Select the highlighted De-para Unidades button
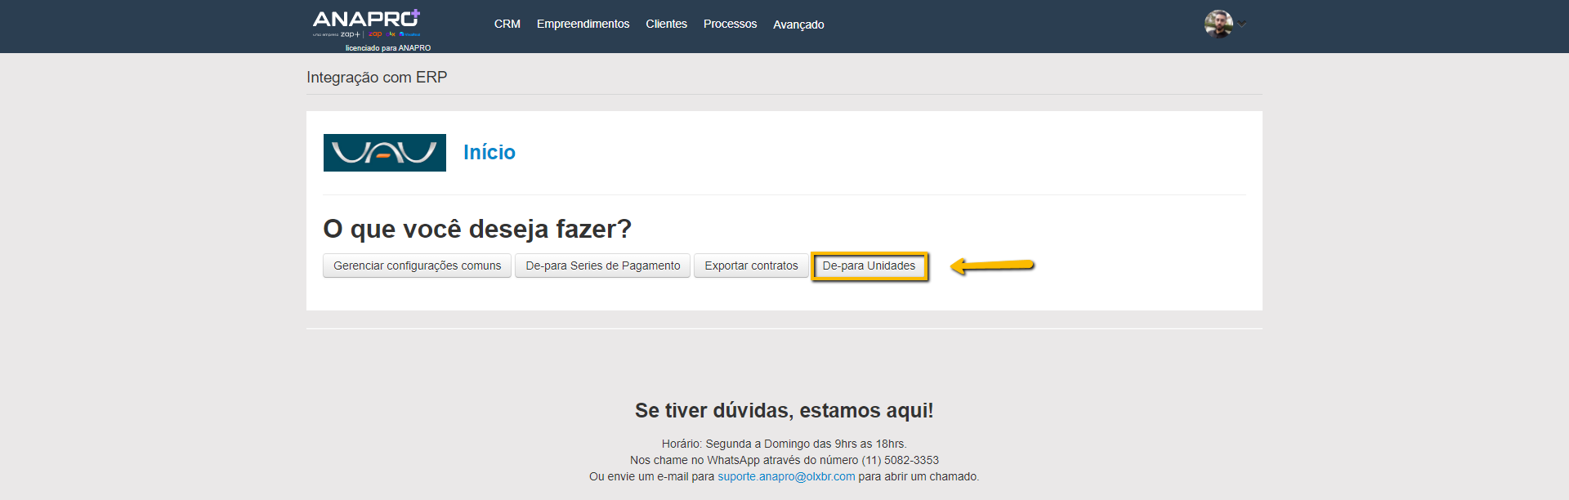This screenshot has height=500, width=1569. pyautogui.click(x=869, y=266)
